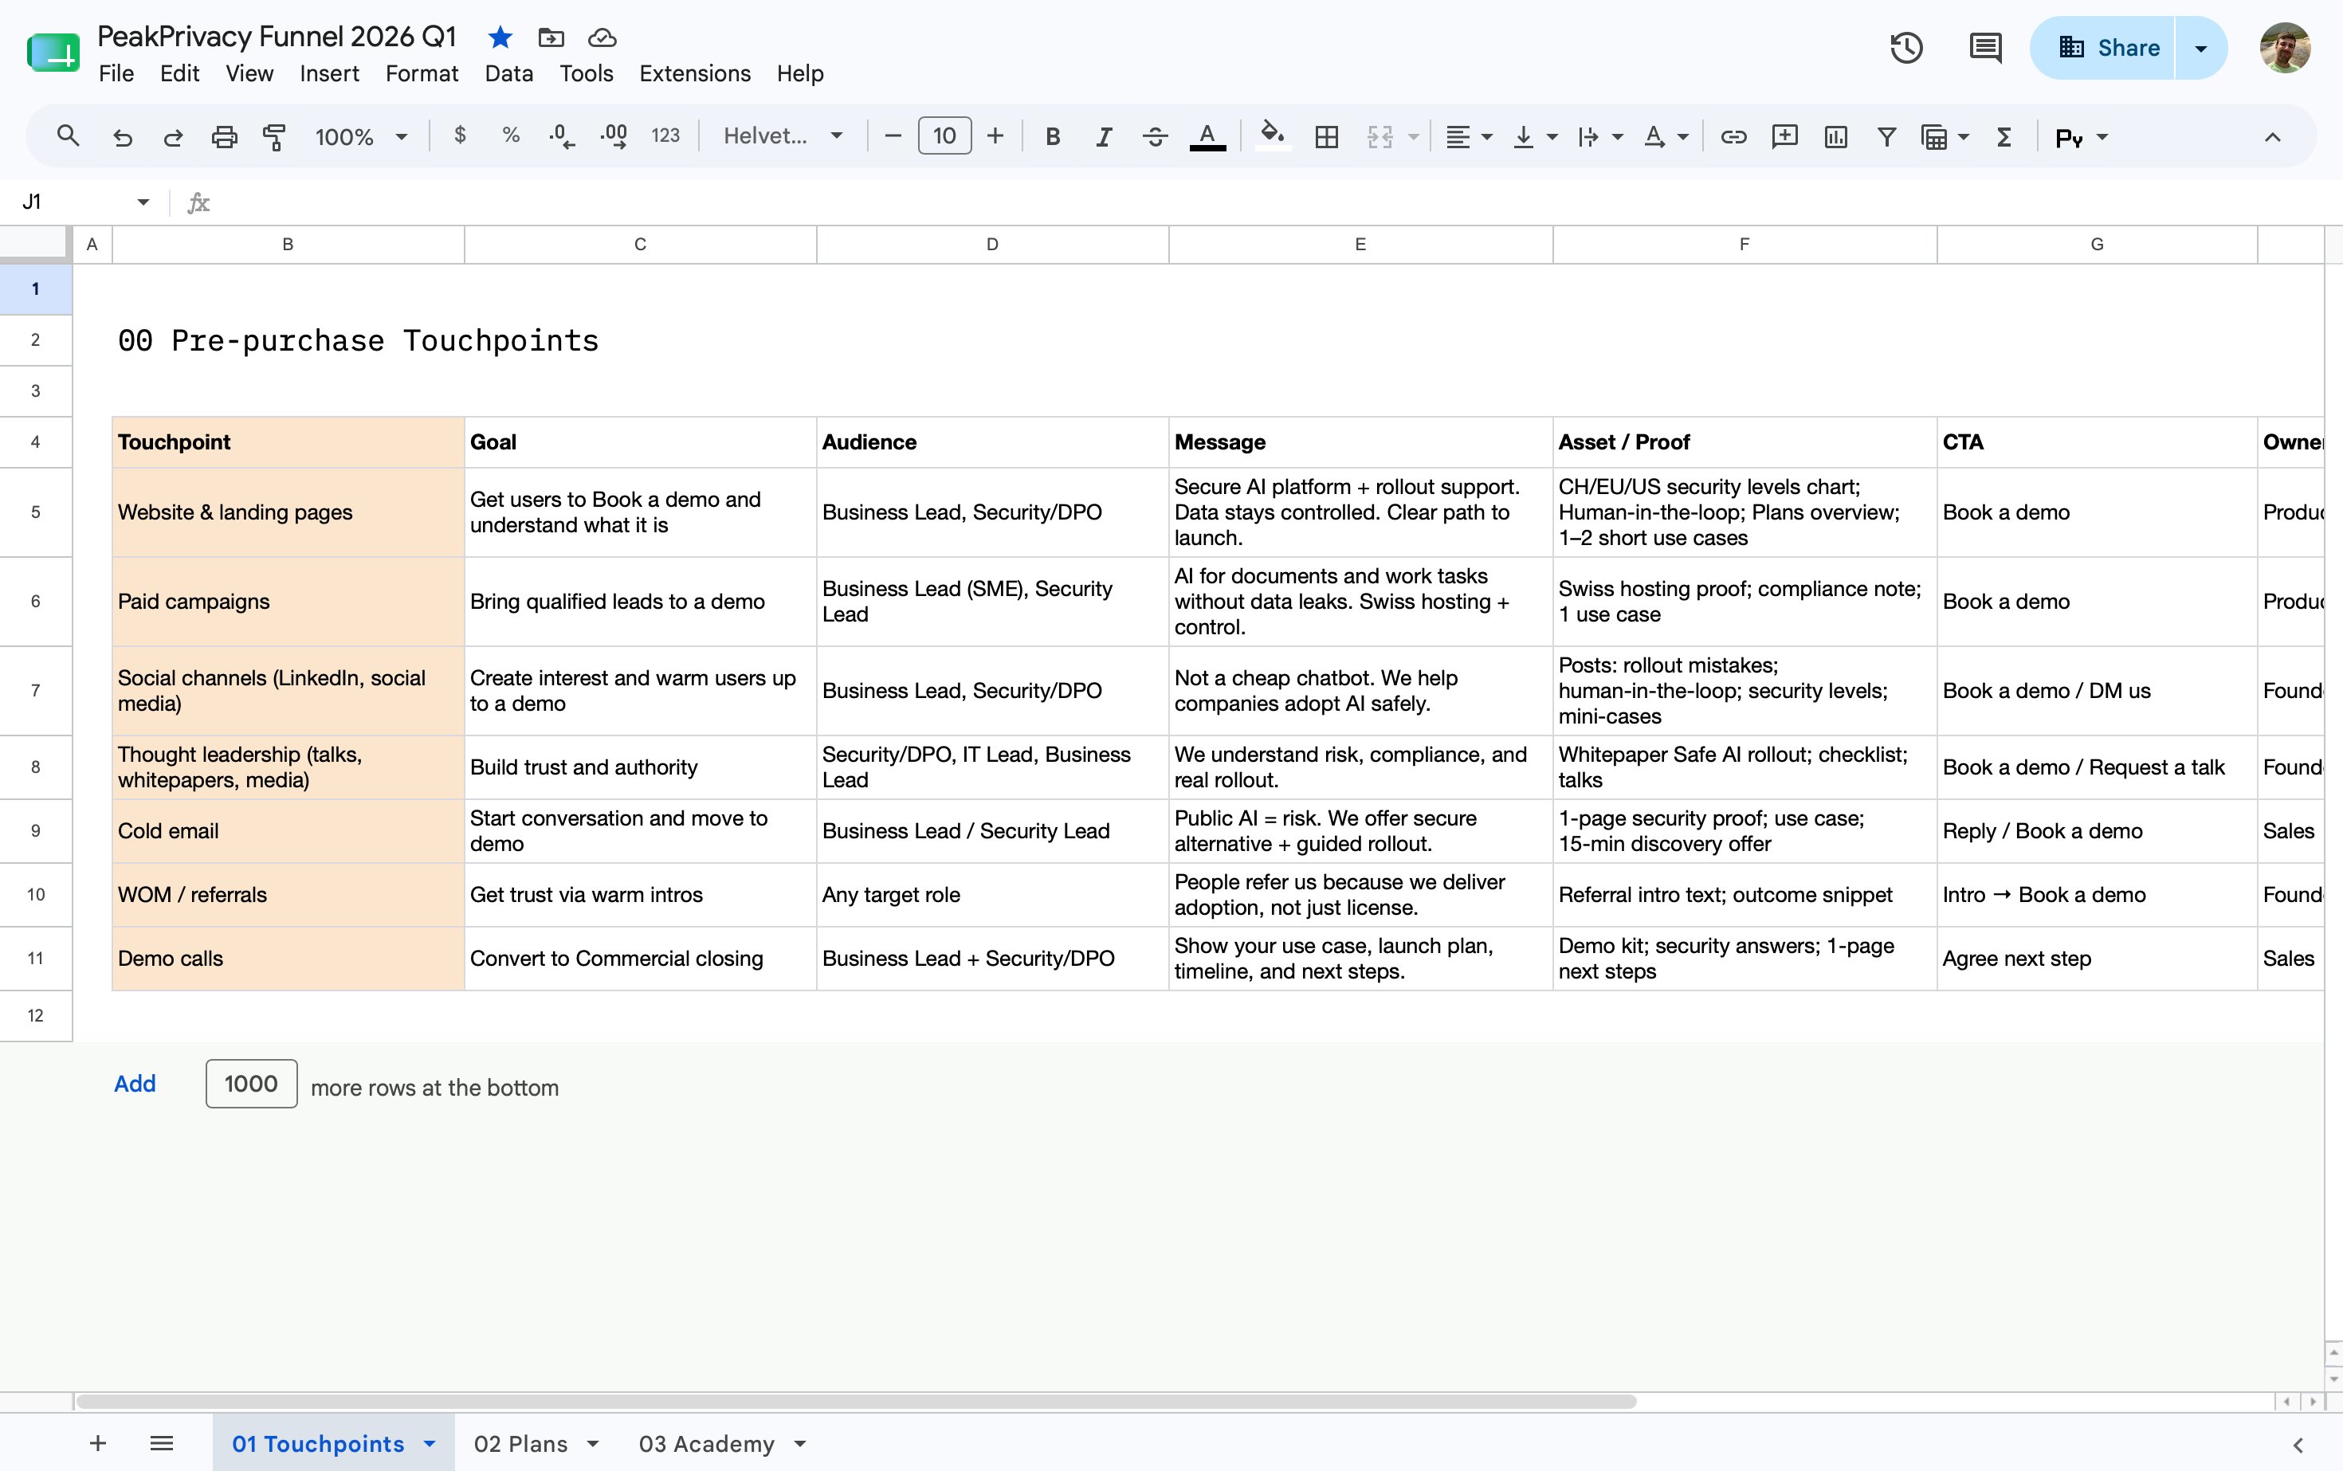This screenshot has width=2343, height=1471.
Task: Open the 01 Touchpoints tab arrow menu
Action: point(429,1444)
